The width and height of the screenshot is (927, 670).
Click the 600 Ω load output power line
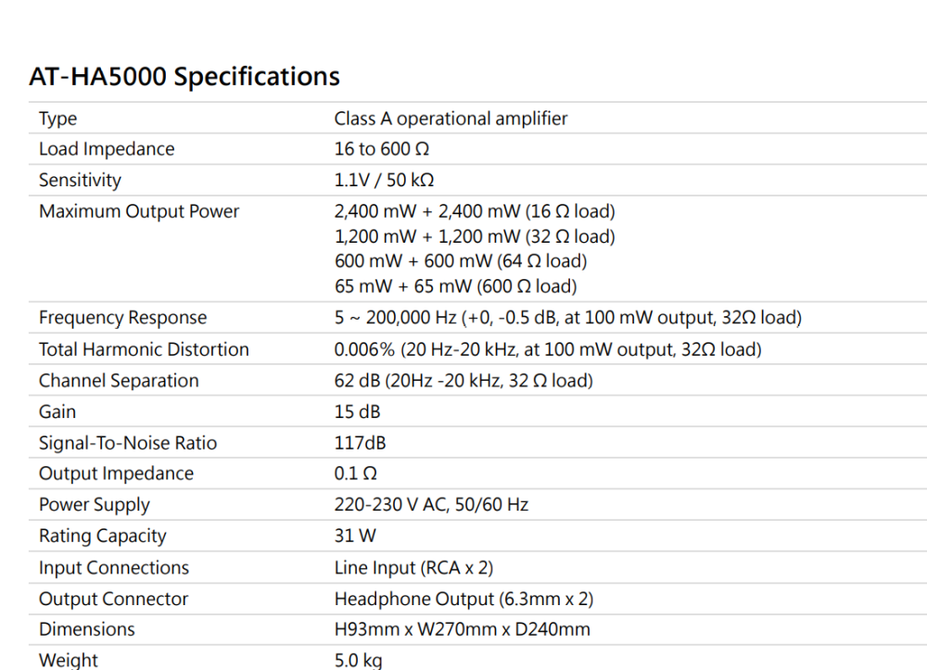pyautogui.click(x=455, y=286)
